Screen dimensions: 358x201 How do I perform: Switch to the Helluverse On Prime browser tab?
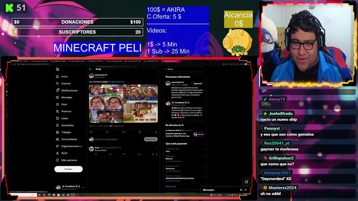coord(96,61)
